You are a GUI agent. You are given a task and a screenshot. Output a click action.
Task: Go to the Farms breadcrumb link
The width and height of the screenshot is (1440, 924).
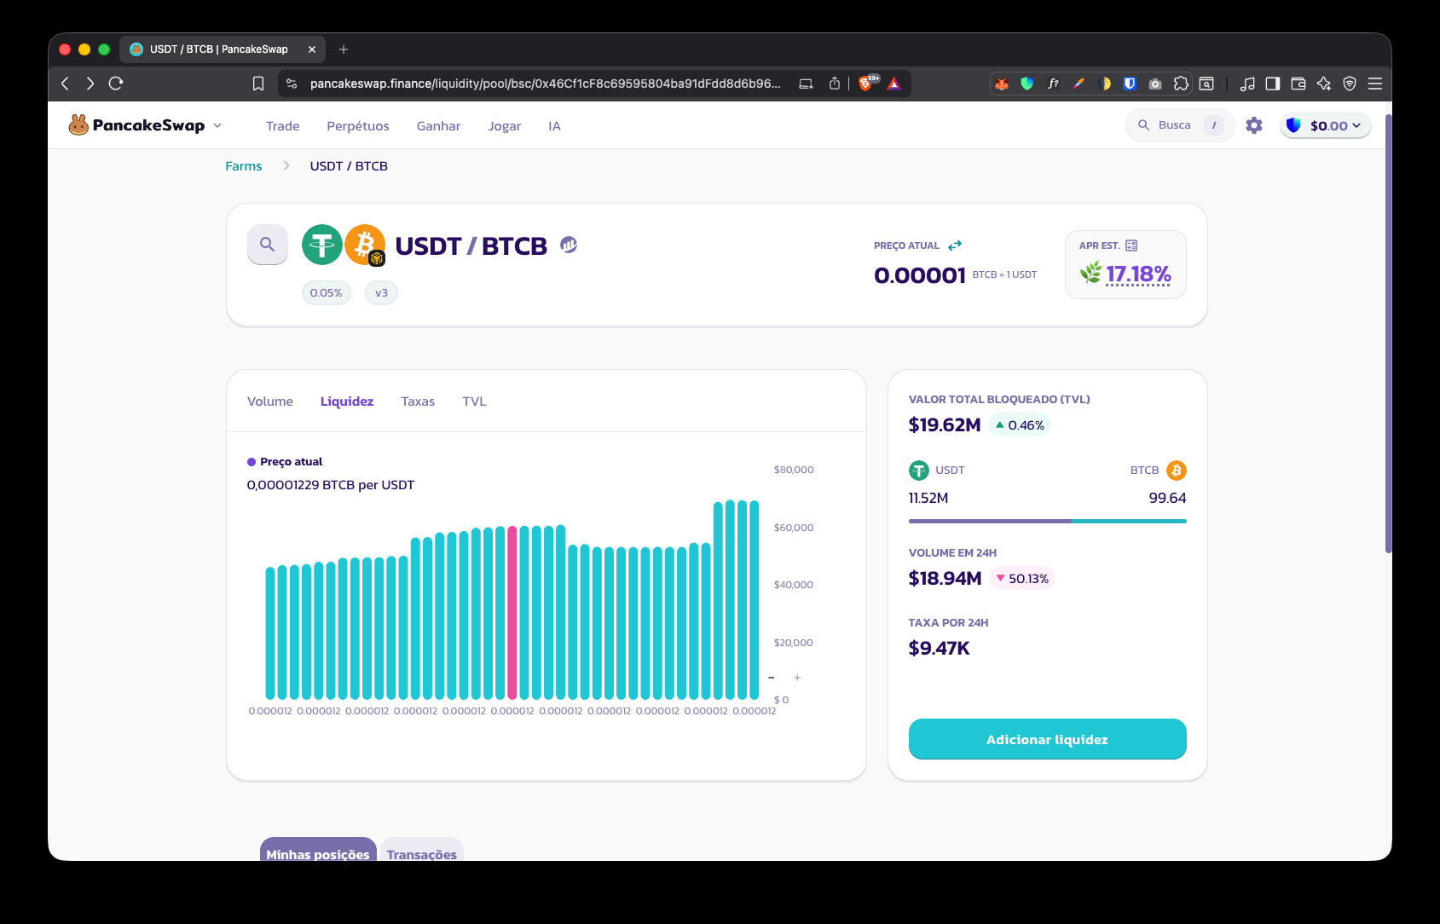pos(244,166)
